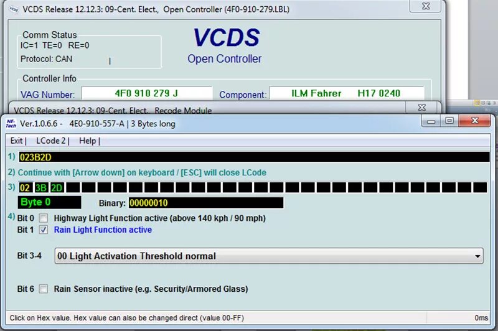Click the Protocol: CAN text
Screen dimensions: 498x331
(x=46, y=59)
